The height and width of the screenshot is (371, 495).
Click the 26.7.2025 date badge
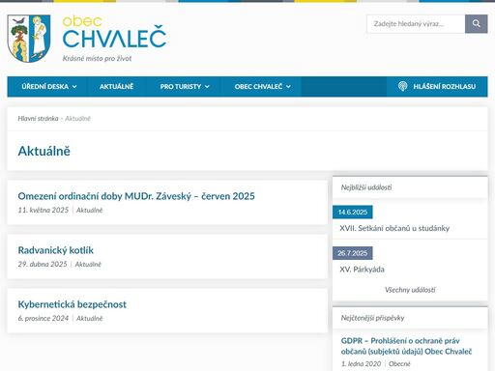tap(353, 253)
